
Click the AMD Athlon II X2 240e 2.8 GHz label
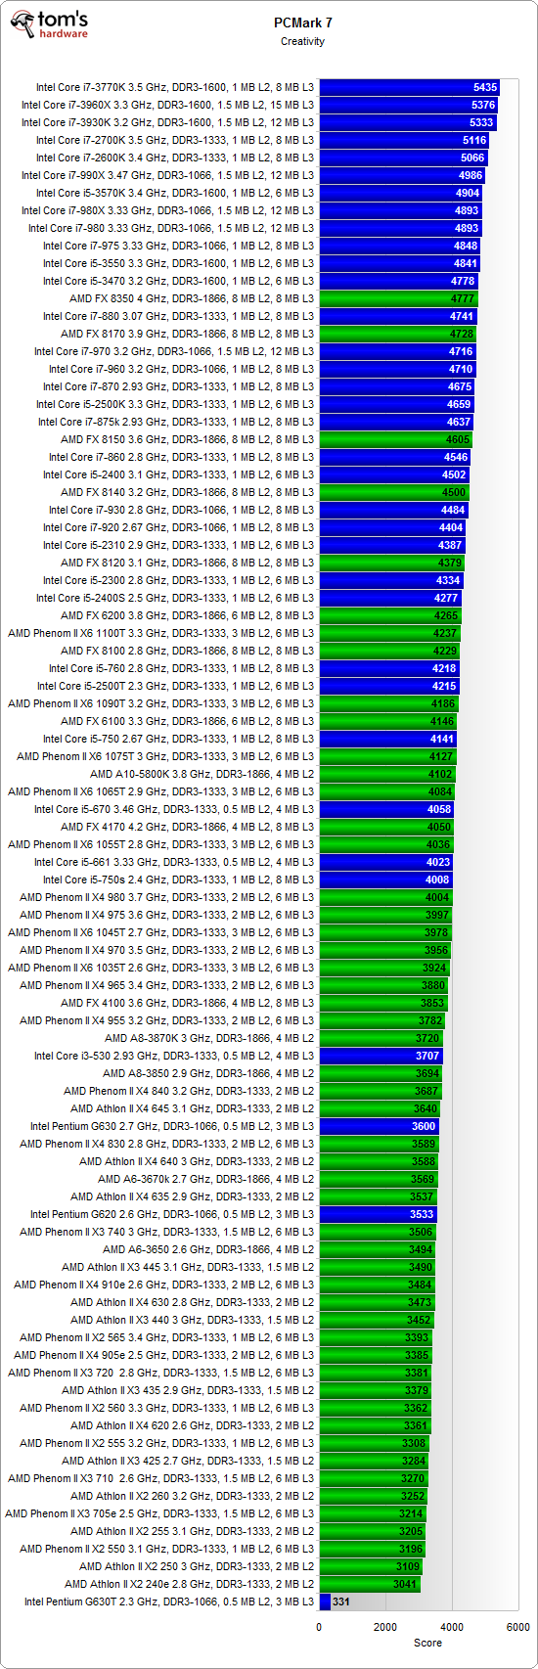coord(190,1584)
